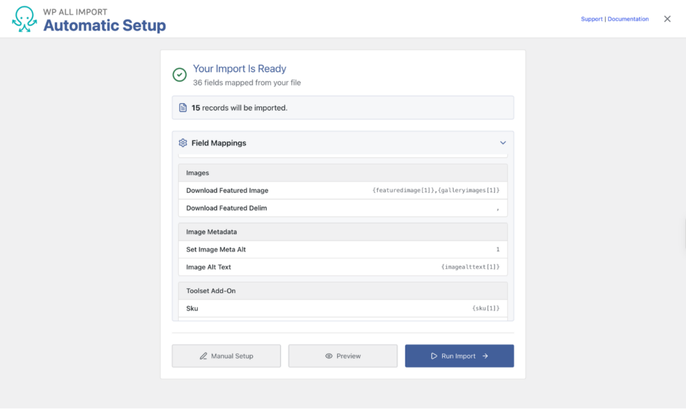Screen dimensions: 686x411
Task: Select the Images section header
Action: (343, 173)
